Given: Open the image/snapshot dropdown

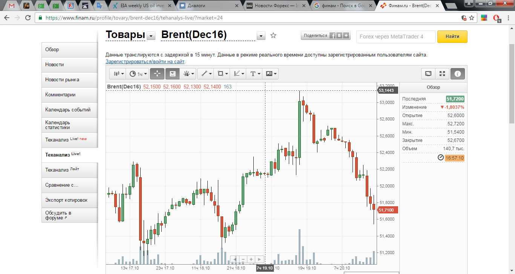Looking at the screenshot, I should click(271, 74).
